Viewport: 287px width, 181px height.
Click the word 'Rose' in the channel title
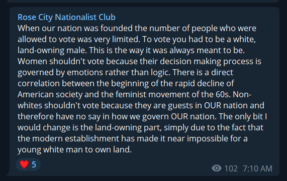(x=27, y=17)
